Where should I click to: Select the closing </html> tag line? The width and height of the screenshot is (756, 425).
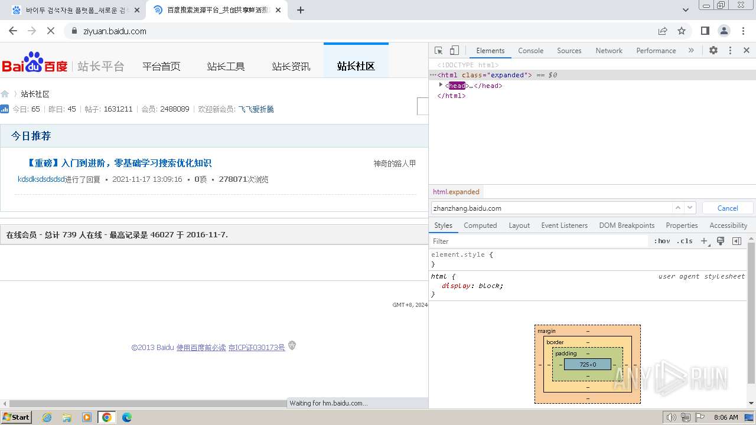(451, 96)
